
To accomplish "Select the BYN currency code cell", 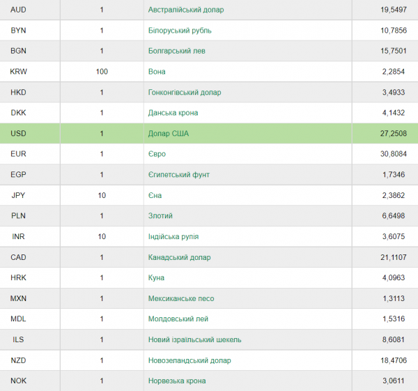I will point(30,31).
